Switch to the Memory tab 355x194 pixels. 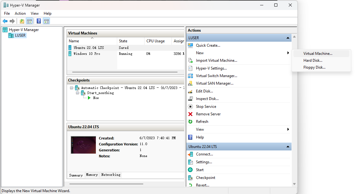click(92, 175)
